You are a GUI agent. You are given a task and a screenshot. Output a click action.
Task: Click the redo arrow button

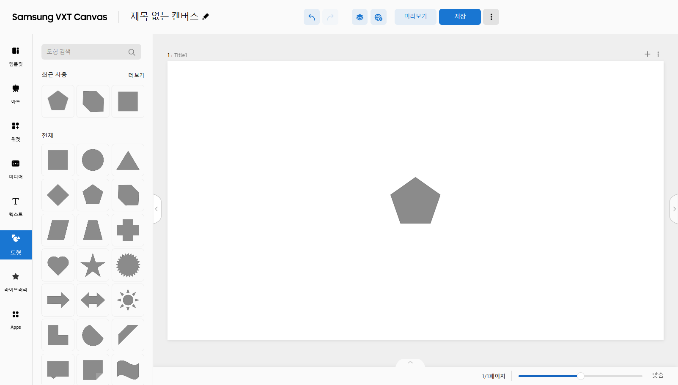tap(330, 17)
